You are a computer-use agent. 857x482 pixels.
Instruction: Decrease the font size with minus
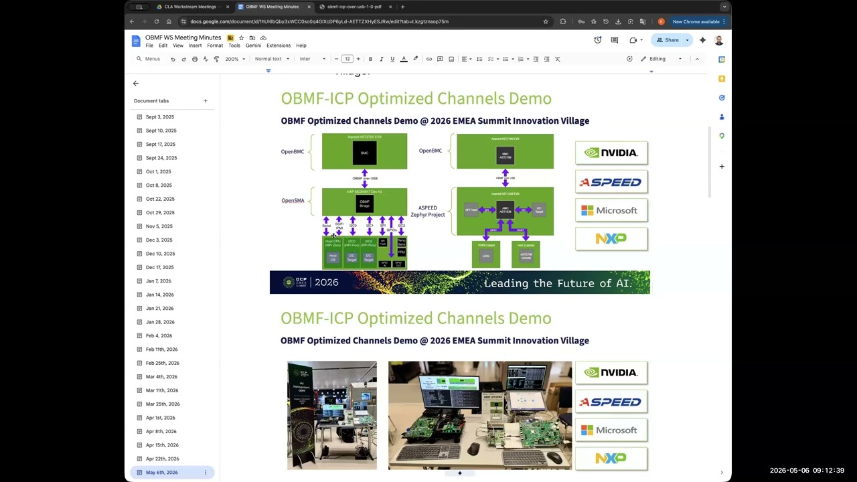coord(336,59)
